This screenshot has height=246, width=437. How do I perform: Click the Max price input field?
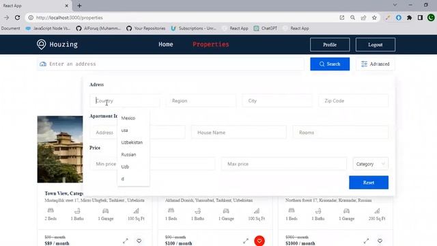point(284,164)
